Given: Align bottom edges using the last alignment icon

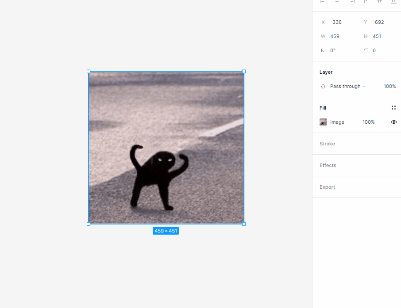Looking at the screenshot, I should (x=393, y=2).
